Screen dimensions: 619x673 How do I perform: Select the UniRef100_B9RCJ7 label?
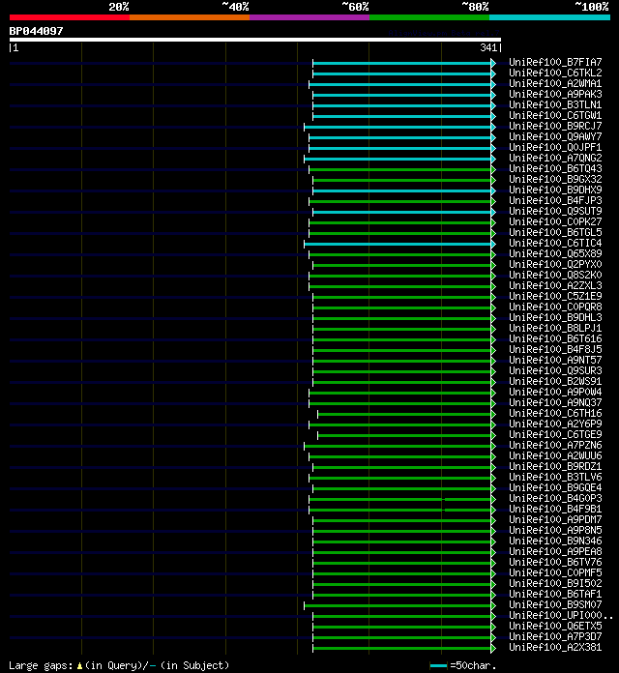[x=555, y=126]
